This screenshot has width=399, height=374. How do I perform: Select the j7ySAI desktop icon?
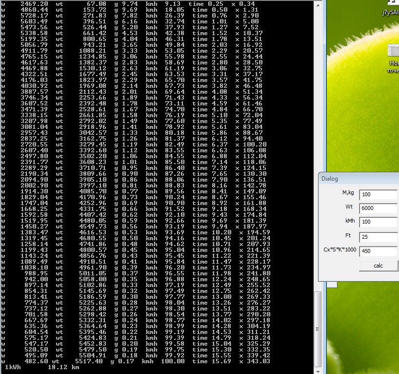pos(390,13)
